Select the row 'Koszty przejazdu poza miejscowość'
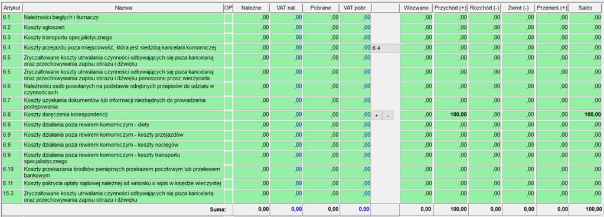 tap(123, 48)
